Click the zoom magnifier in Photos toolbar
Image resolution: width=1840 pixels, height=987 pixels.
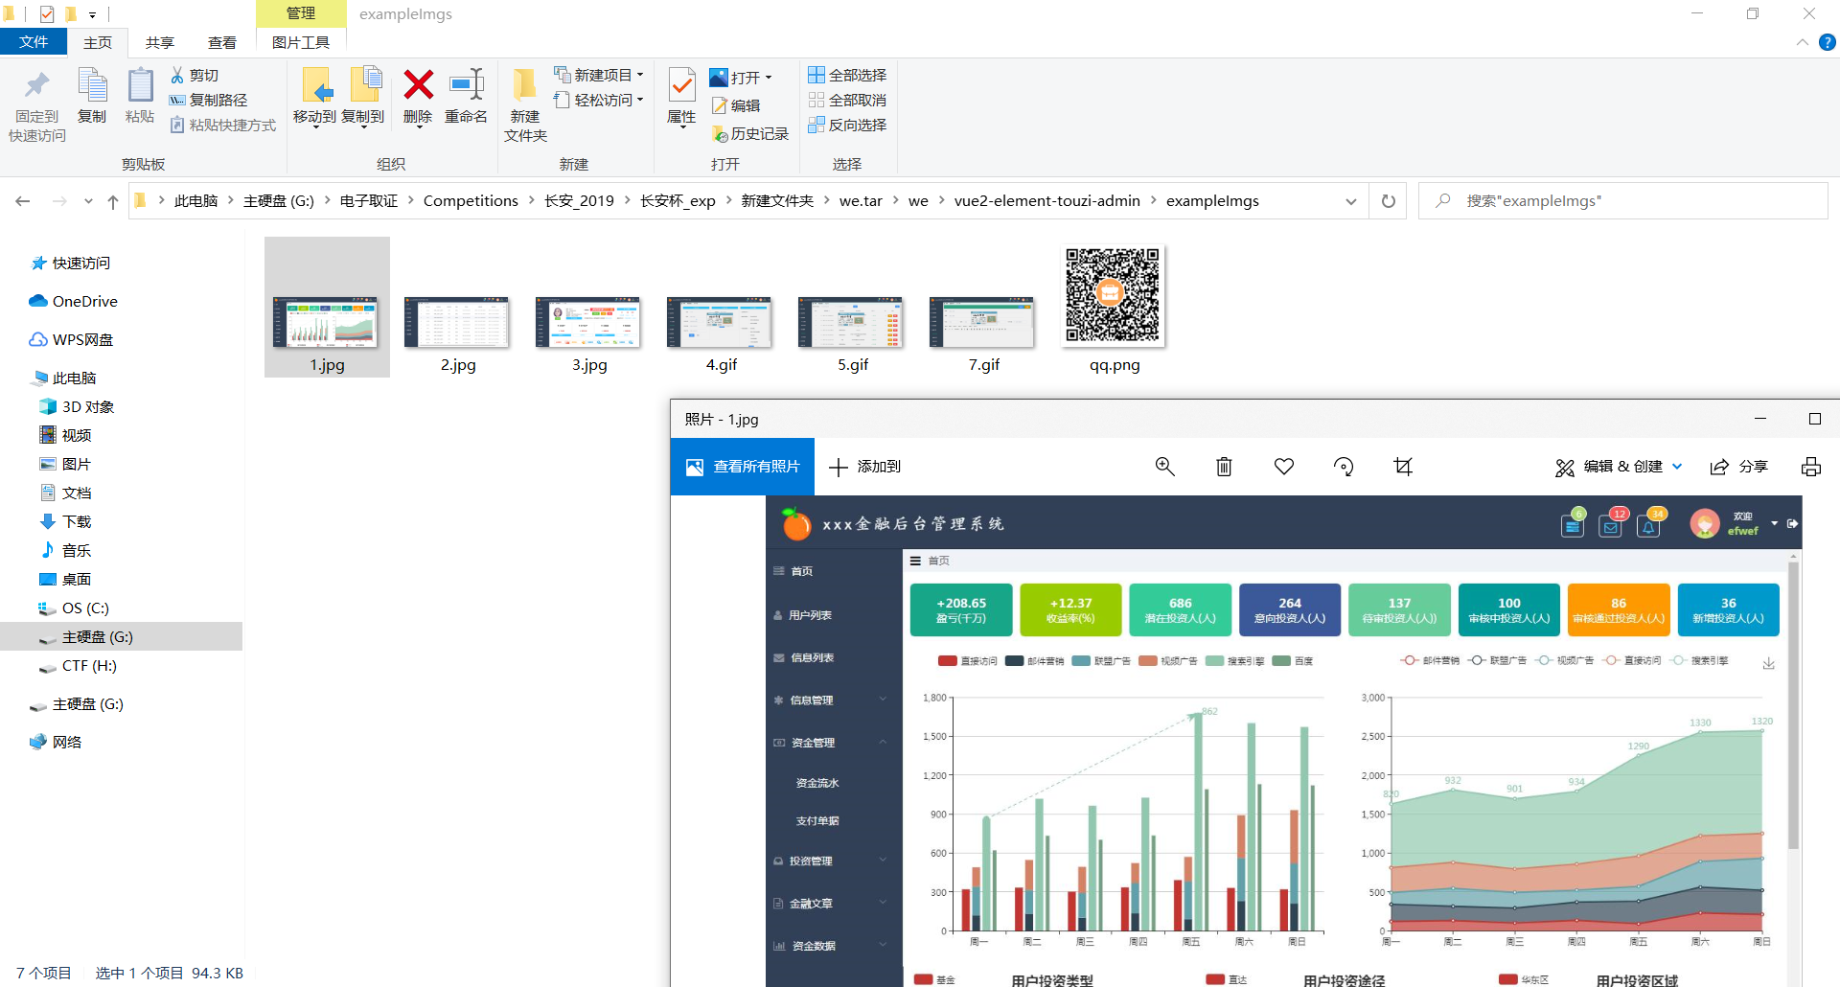click(x=1164, y=467)
